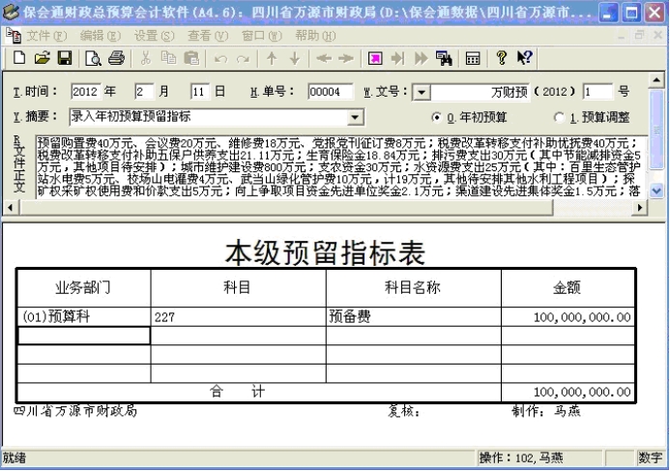Image resolution: width=670 pixels, height=471 pixels.
Task: Select the 预算调整 radio button
Action: coord(560,118)
